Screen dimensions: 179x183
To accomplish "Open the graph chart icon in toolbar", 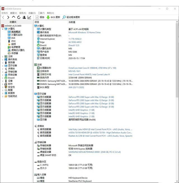I will pyautogui.click(x=29, y=17).
